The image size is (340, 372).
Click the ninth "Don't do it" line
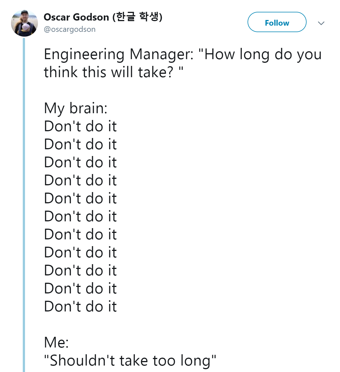click(x=80, y=270)
